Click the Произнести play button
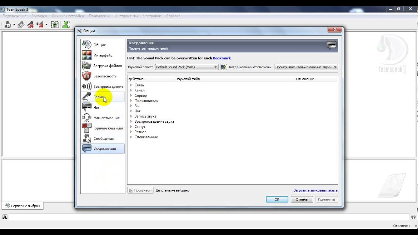The image size is (418, 235). coord(140,190)
